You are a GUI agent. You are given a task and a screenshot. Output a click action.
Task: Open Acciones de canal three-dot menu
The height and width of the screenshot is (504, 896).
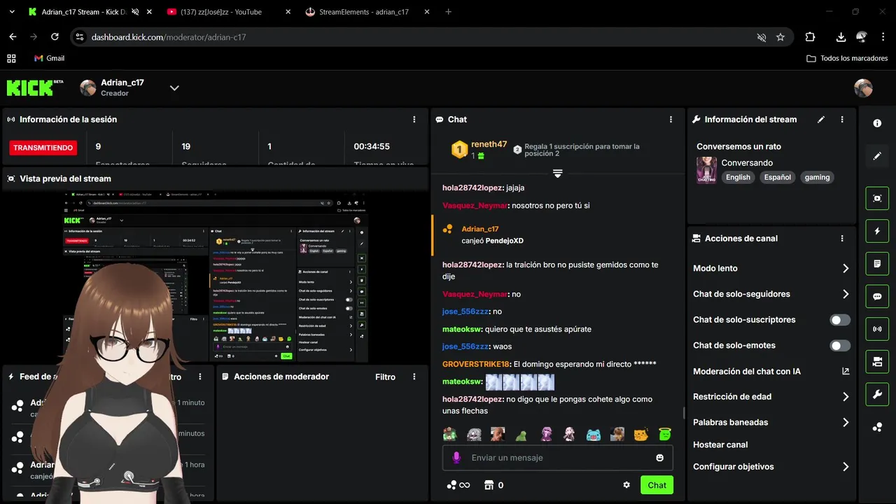click(x=842, y=239)
